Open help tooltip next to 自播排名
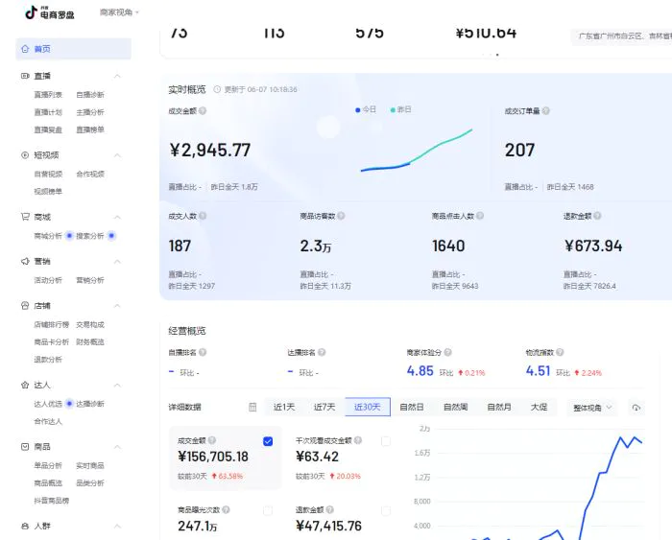 (x=203, y=352)
